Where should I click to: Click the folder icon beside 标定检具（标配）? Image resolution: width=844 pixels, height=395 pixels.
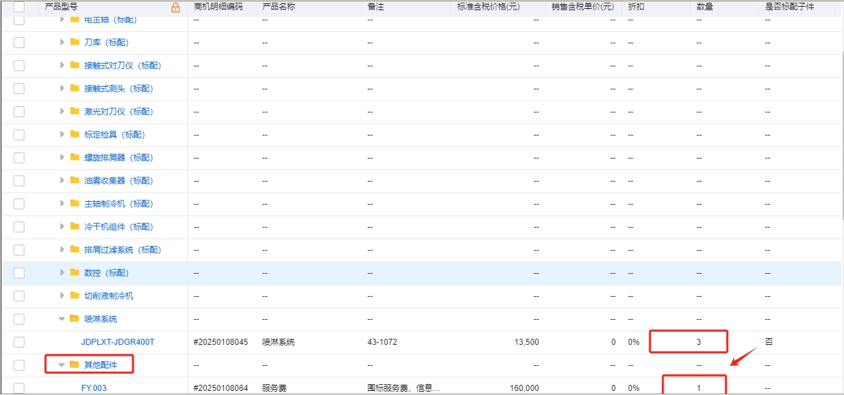(x=75, y=134)
